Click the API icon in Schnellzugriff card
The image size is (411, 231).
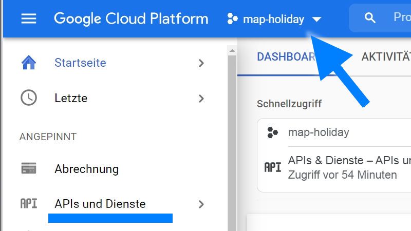click(x=272, y=167)
